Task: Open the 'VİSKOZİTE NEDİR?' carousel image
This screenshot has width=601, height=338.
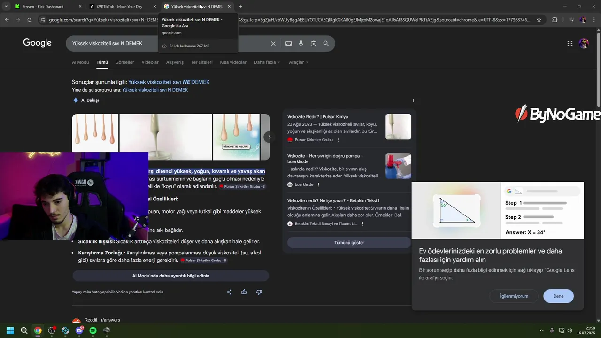Action: [x=236, y=137]
